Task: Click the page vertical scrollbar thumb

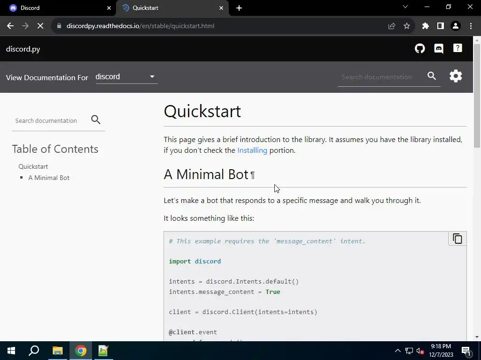Action: [477, 95]
